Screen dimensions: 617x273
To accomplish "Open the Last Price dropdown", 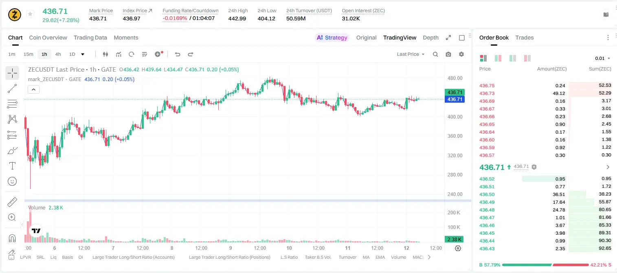I will pos(411,54).
